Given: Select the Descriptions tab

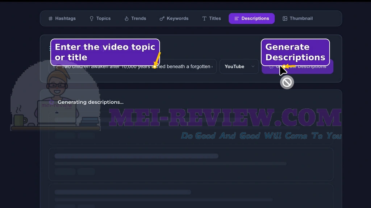Looking at the screenshot, I should (x=251, y=18).
